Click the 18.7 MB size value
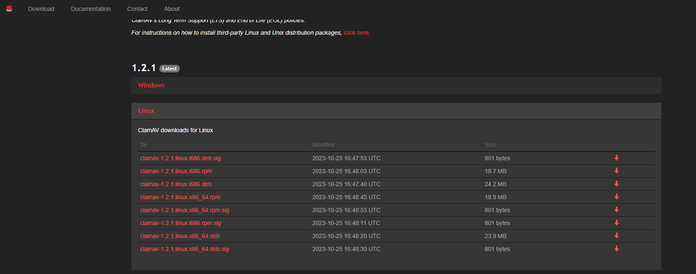The image size is (696, 274). [x=496, y=171]
